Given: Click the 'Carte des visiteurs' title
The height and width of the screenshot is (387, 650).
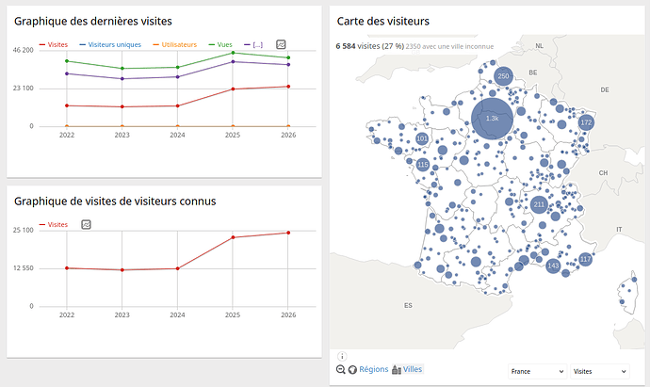Looking at the screenshot, I should 383,21.
